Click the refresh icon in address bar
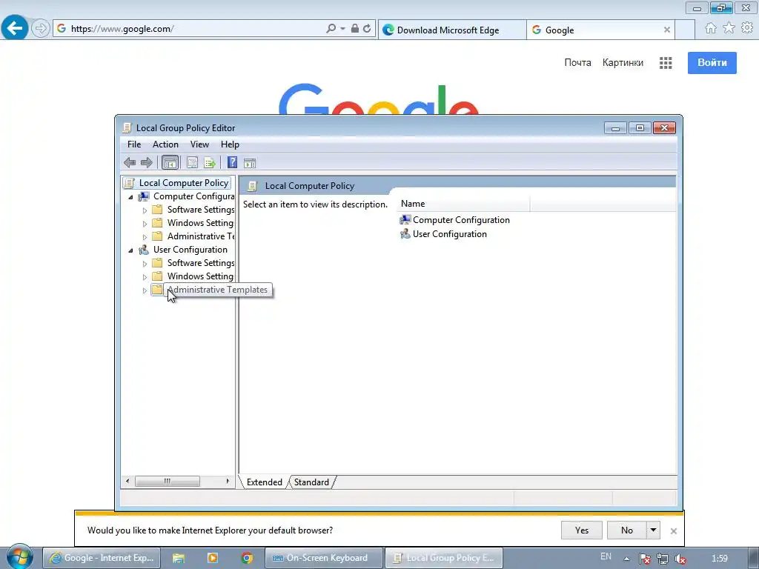Viewport: 759px width, 569px height. [x=367, y=29]
